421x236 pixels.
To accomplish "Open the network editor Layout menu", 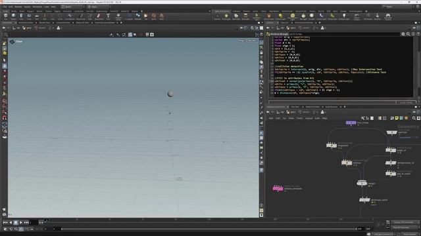I will (309, 118).
